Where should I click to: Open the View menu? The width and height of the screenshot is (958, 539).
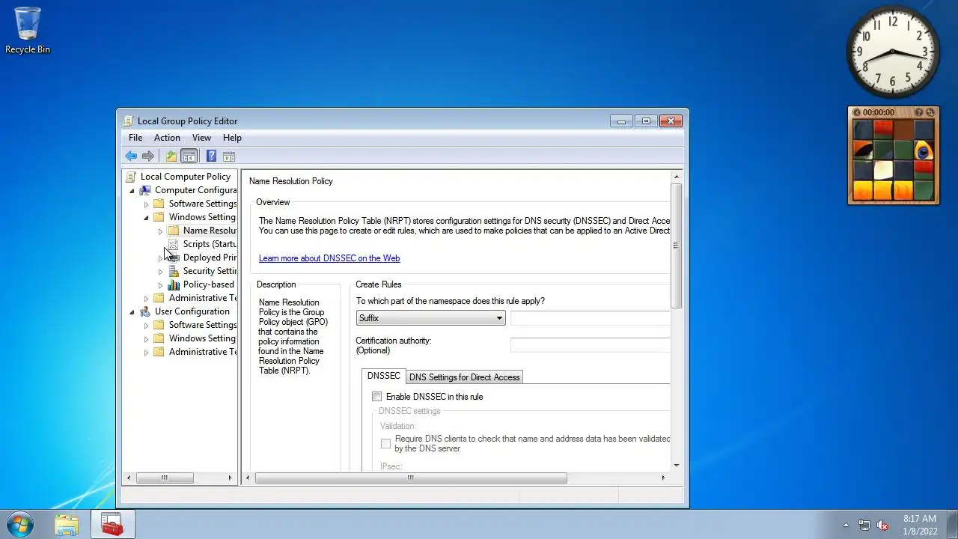click(x=201, y=138)
